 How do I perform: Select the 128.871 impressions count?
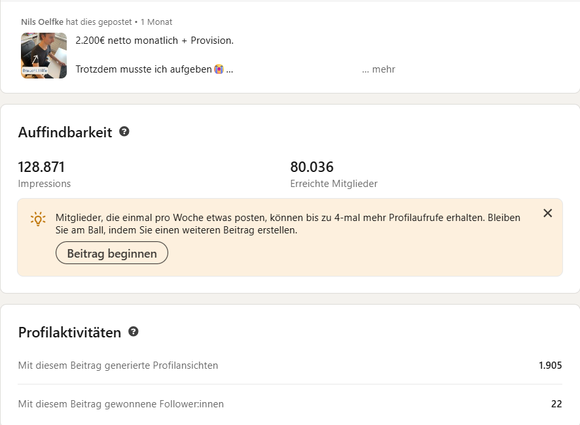pos(41,167)
